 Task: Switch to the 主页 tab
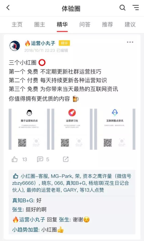tap(17, 24)
